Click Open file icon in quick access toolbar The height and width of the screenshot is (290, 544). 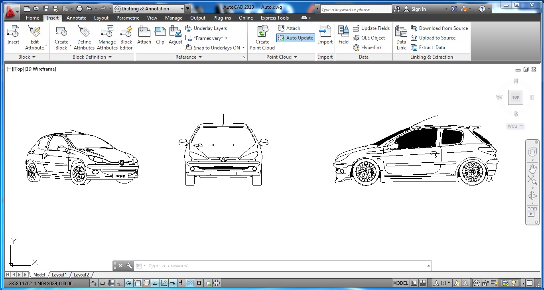tap(36, 8)
